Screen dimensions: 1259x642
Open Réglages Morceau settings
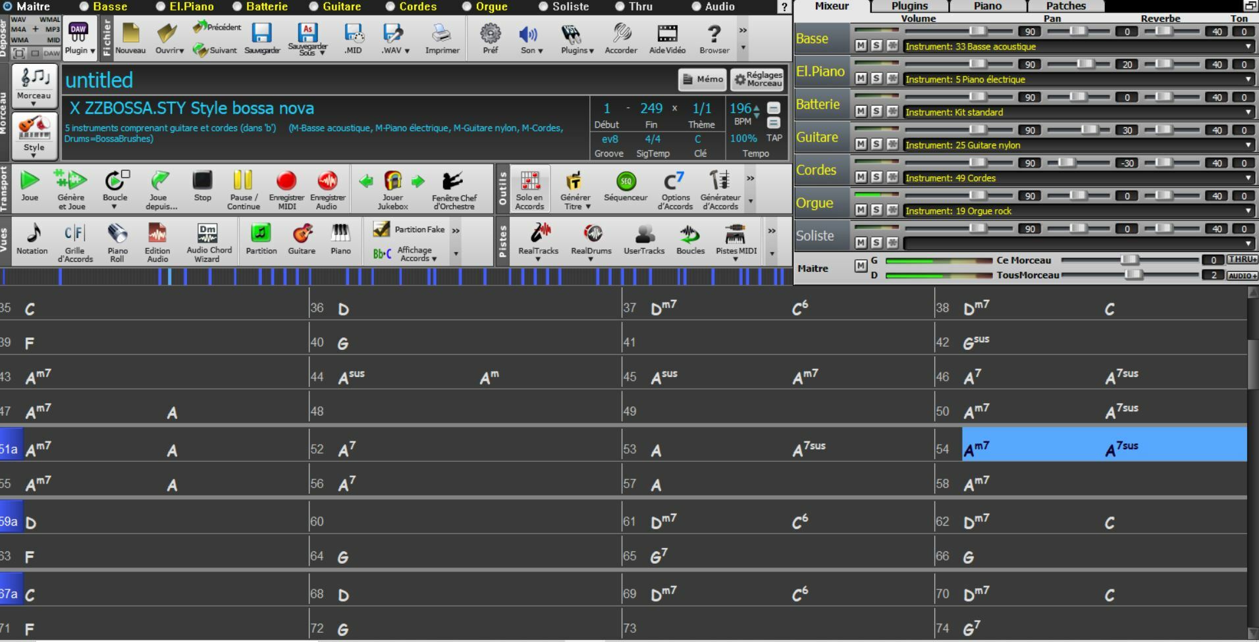(x=757, y=80)
